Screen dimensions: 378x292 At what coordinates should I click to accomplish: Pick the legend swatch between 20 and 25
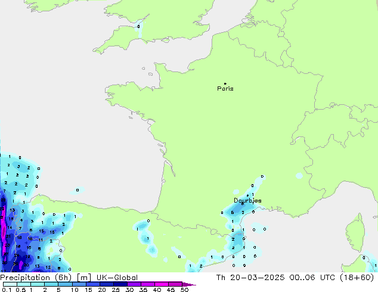(106, 284)
